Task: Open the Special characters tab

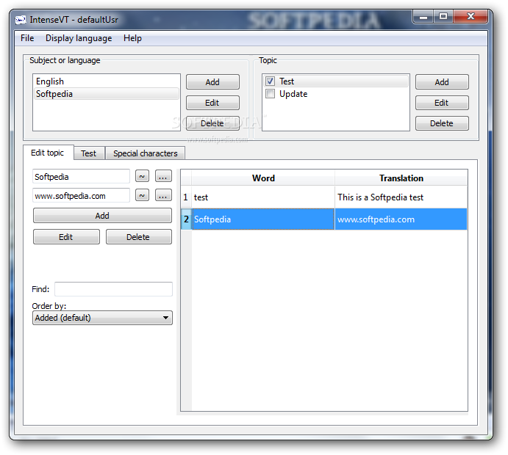Action: 145,153
